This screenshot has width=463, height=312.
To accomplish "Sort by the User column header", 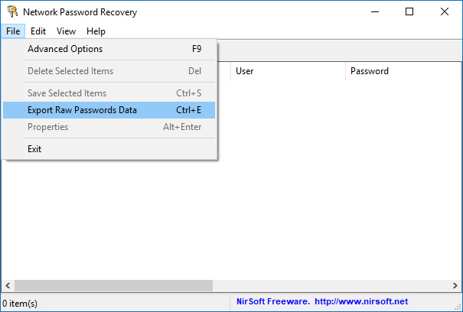I will click(288, 71).
